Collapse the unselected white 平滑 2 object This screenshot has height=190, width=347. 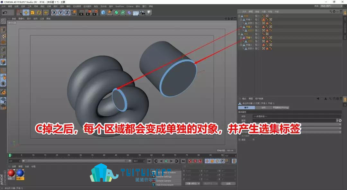[241, 45]
